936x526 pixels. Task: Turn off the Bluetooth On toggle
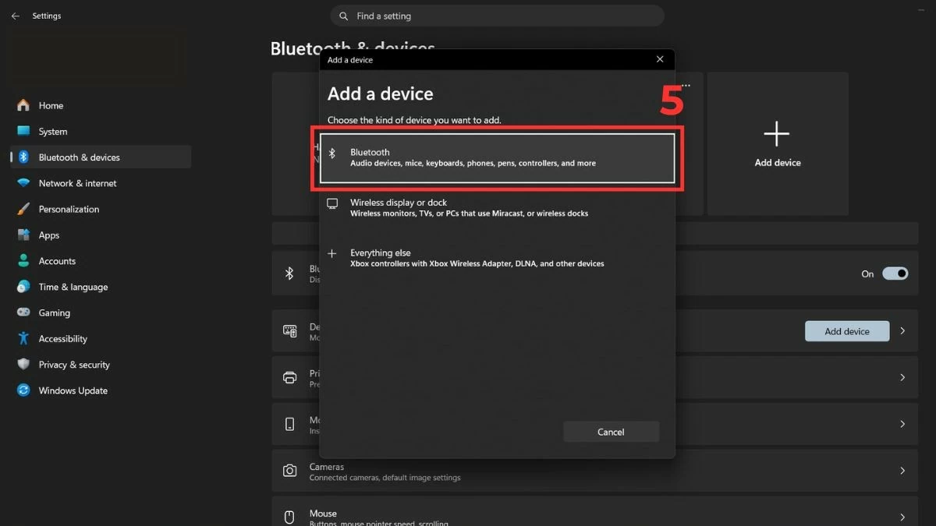coord(895,274)
